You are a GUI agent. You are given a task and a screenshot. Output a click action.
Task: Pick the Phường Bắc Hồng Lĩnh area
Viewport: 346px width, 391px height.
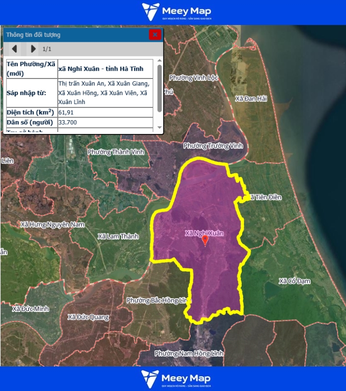[156, 300]
